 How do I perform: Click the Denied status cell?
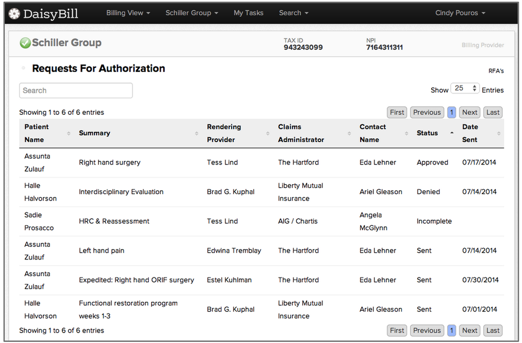[x=429, y=192]
